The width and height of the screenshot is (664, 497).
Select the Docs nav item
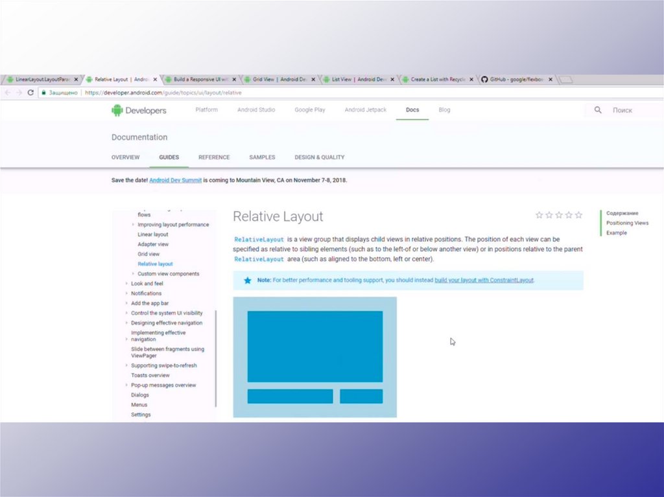pos(412,110)
